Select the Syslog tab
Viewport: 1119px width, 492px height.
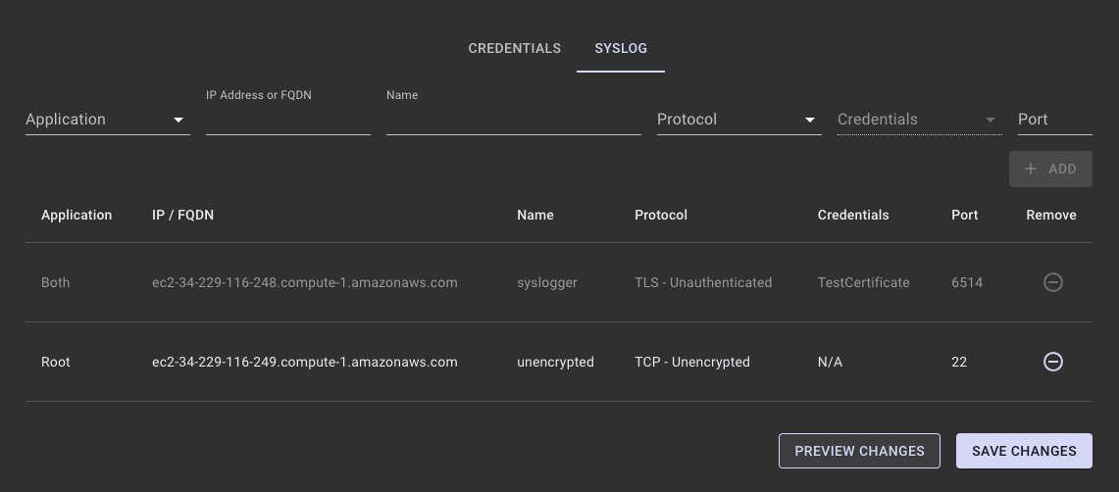(620, 48)
